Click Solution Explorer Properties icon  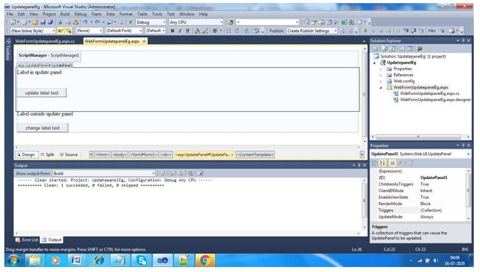pos(375,48)
